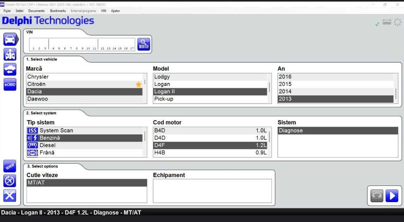Select the eOBD sidebar button

(x=10, y=85)
